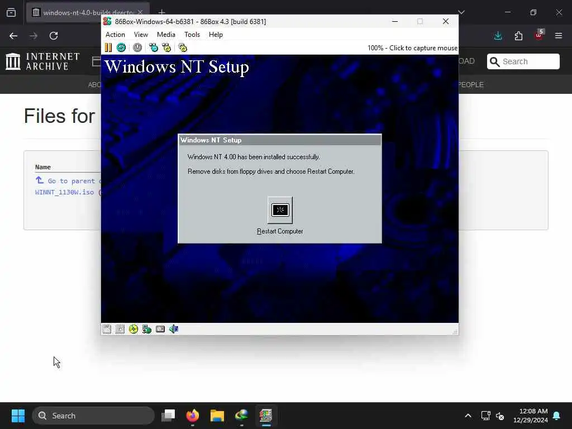Open Firefox downloads panel
The width and height of the screenshot is (572, 429).
498,36
